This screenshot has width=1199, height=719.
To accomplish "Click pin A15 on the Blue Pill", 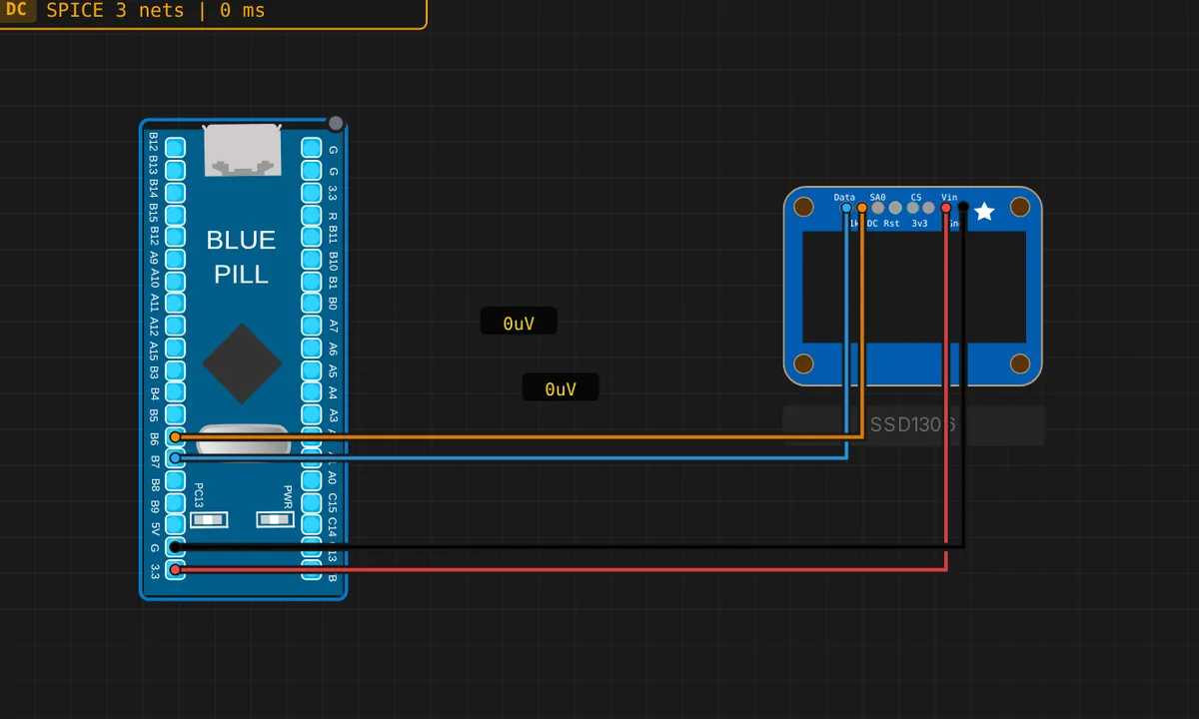I will (175, 348).
